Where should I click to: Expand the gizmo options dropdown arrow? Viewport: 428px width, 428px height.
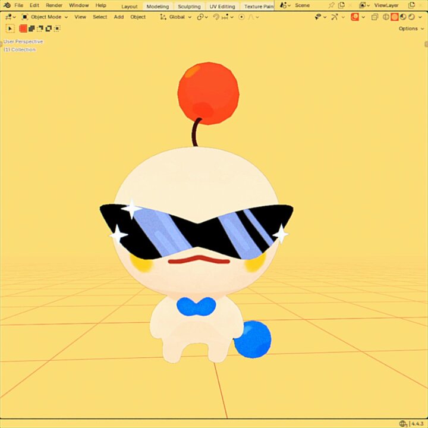coord(343,17)
